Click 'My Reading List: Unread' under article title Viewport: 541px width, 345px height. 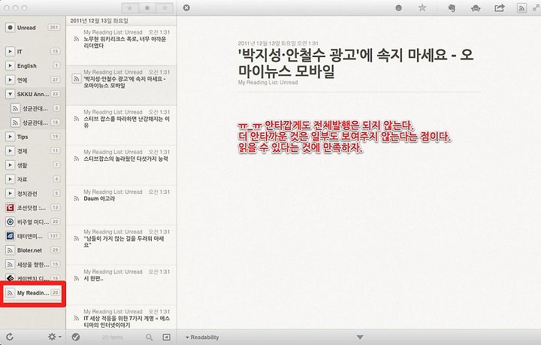coord(267,83)
